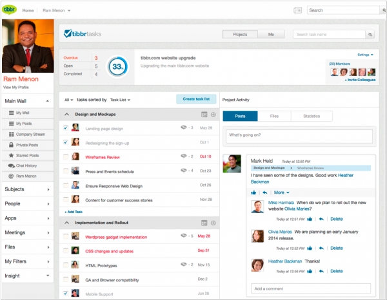Switch to Me tab

(271, 34)
